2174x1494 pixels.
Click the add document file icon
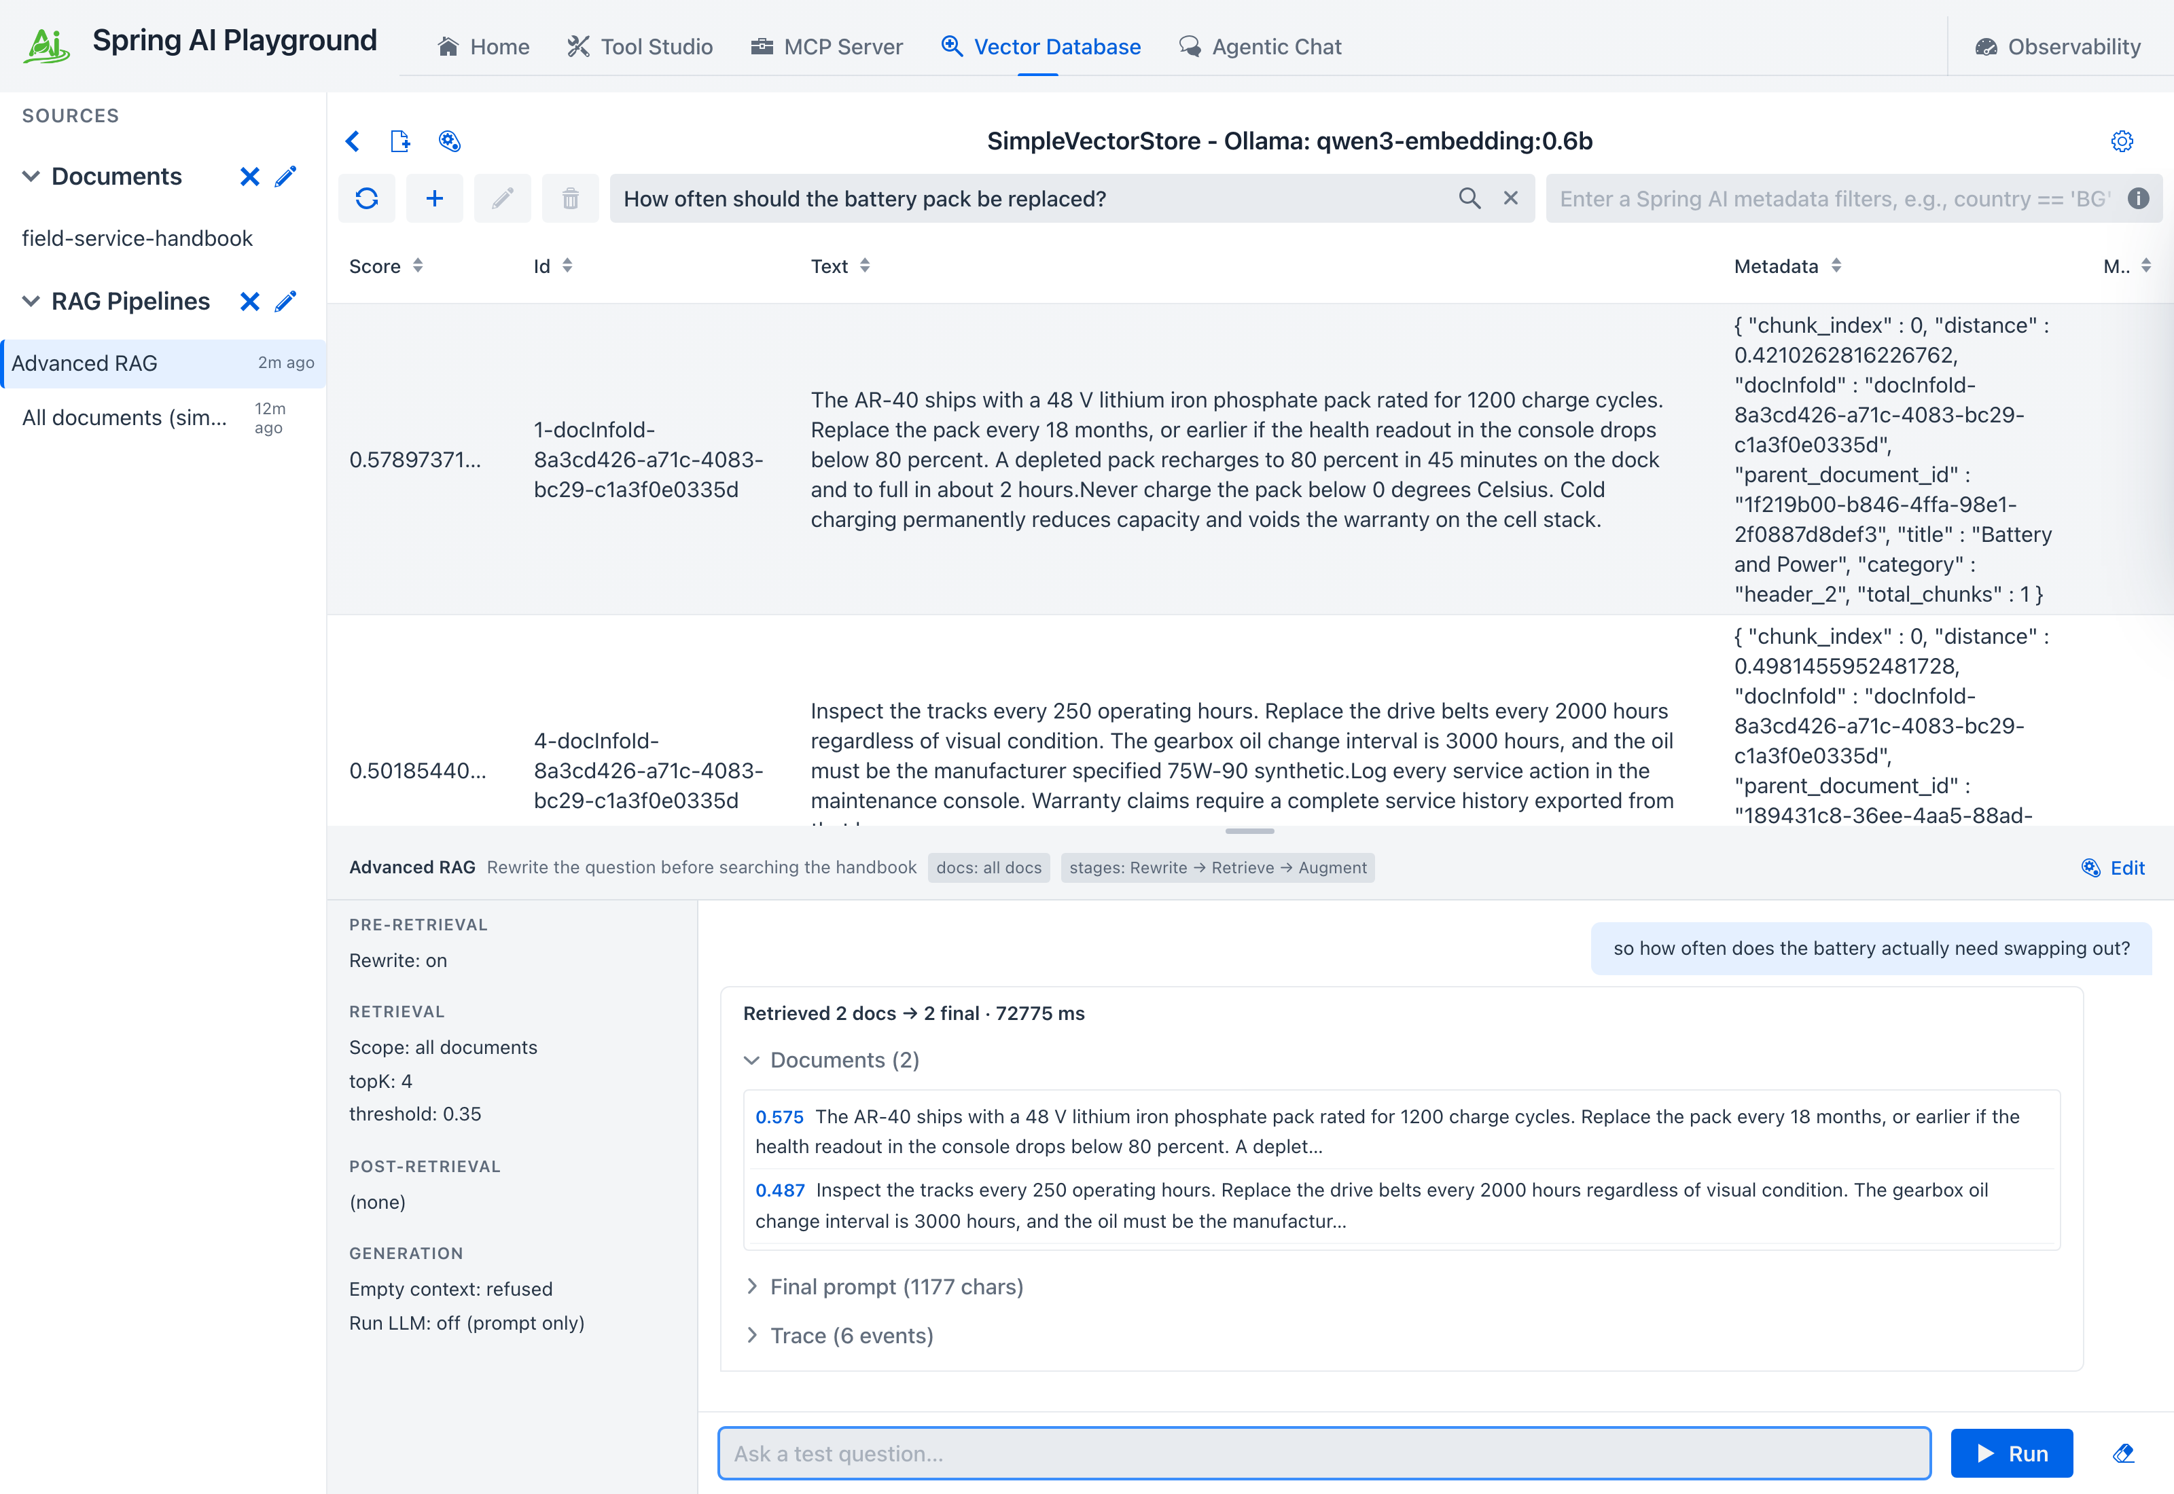pyautogui.click(x=399, y=141)
